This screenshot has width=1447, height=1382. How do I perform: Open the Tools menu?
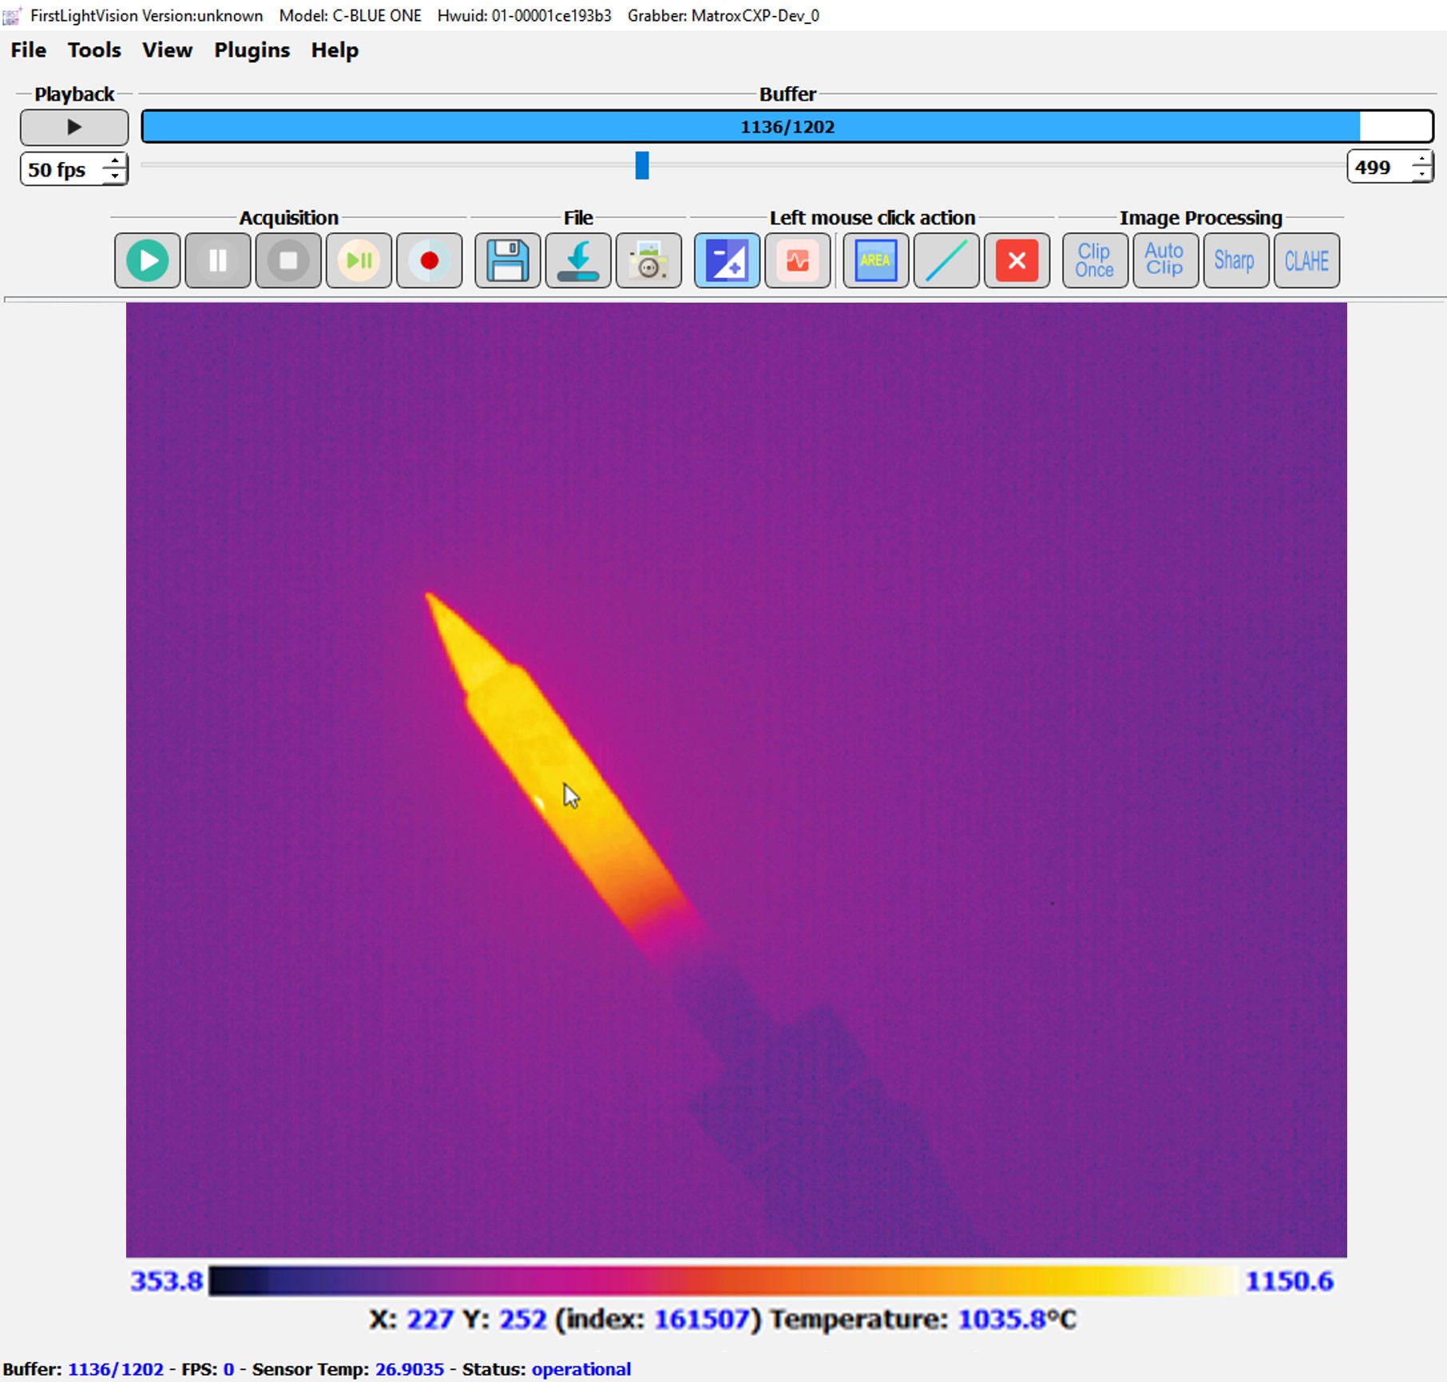pyautogui.click(x=94, y=50)
